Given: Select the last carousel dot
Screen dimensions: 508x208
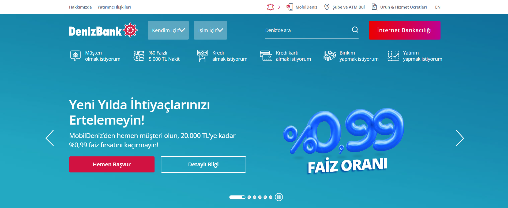Looking at the screenshot, I should (x=271, y=197).
